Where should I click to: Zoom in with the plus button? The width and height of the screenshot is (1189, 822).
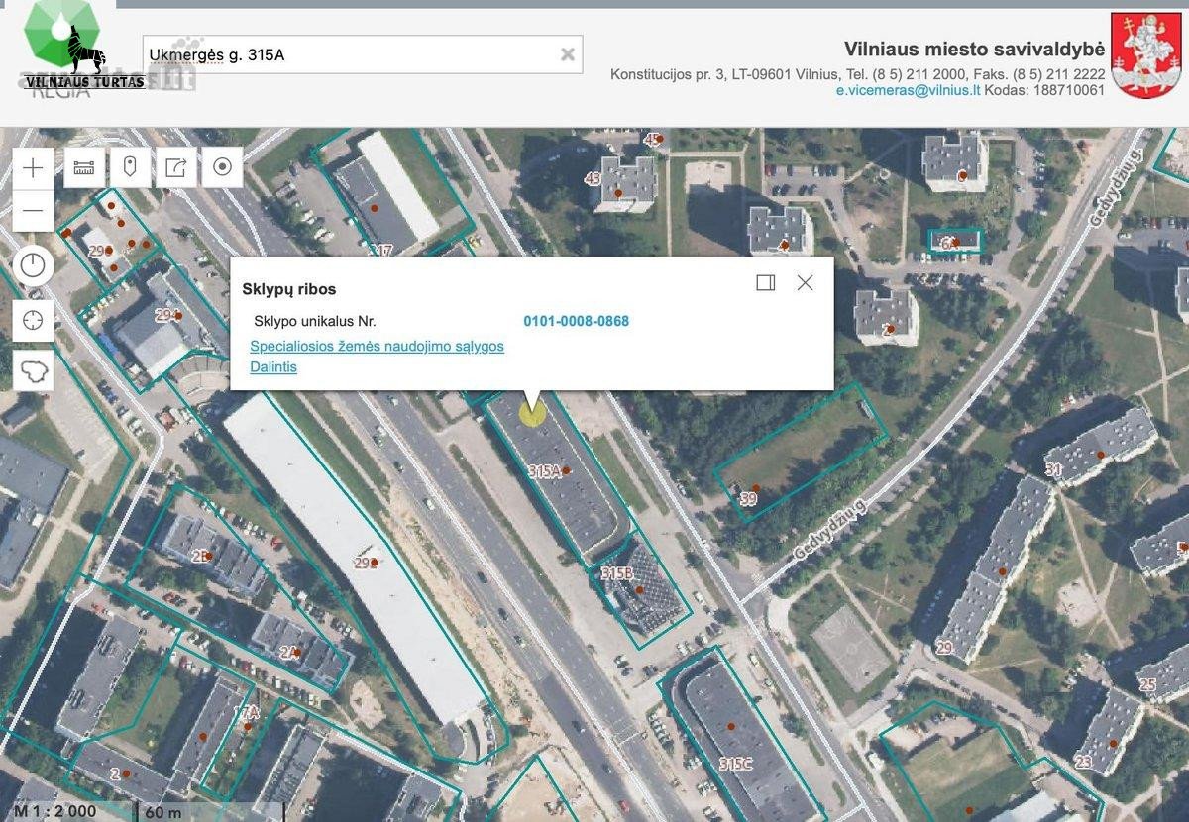pos(34,167)
